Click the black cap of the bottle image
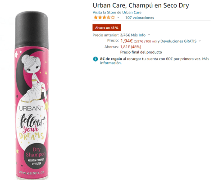The height and width of the screenshot is (180, 214). click(32, 30)
